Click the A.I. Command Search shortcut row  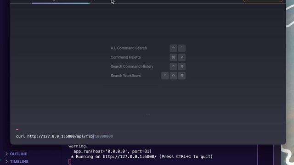pyautogui.click(x=148, y=48)
